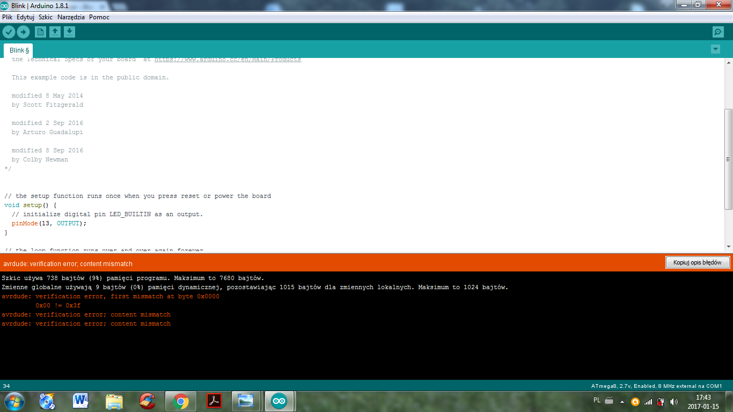Open the Pomoc menu
733x412 pixels.
(x=99, y=17)
